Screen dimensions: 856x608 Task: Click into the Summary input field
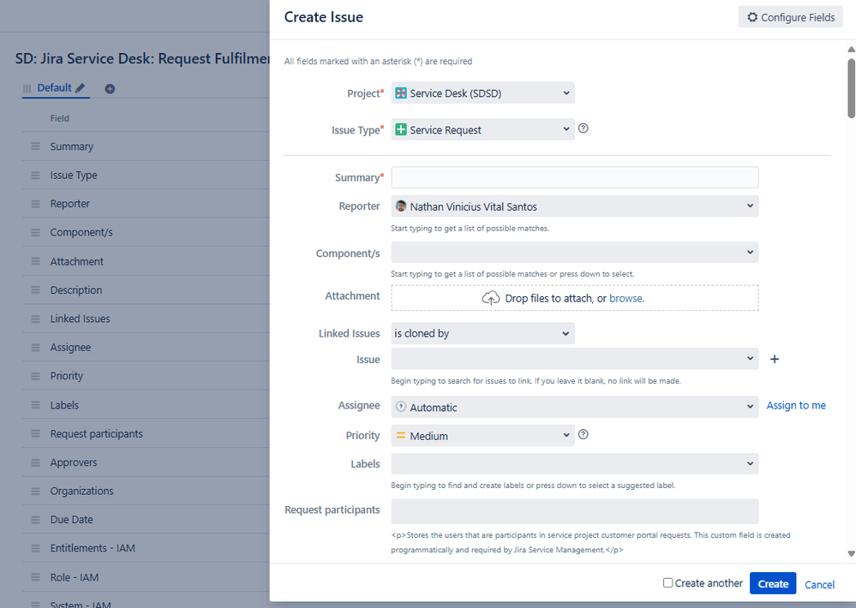click(x=574, y=177)
